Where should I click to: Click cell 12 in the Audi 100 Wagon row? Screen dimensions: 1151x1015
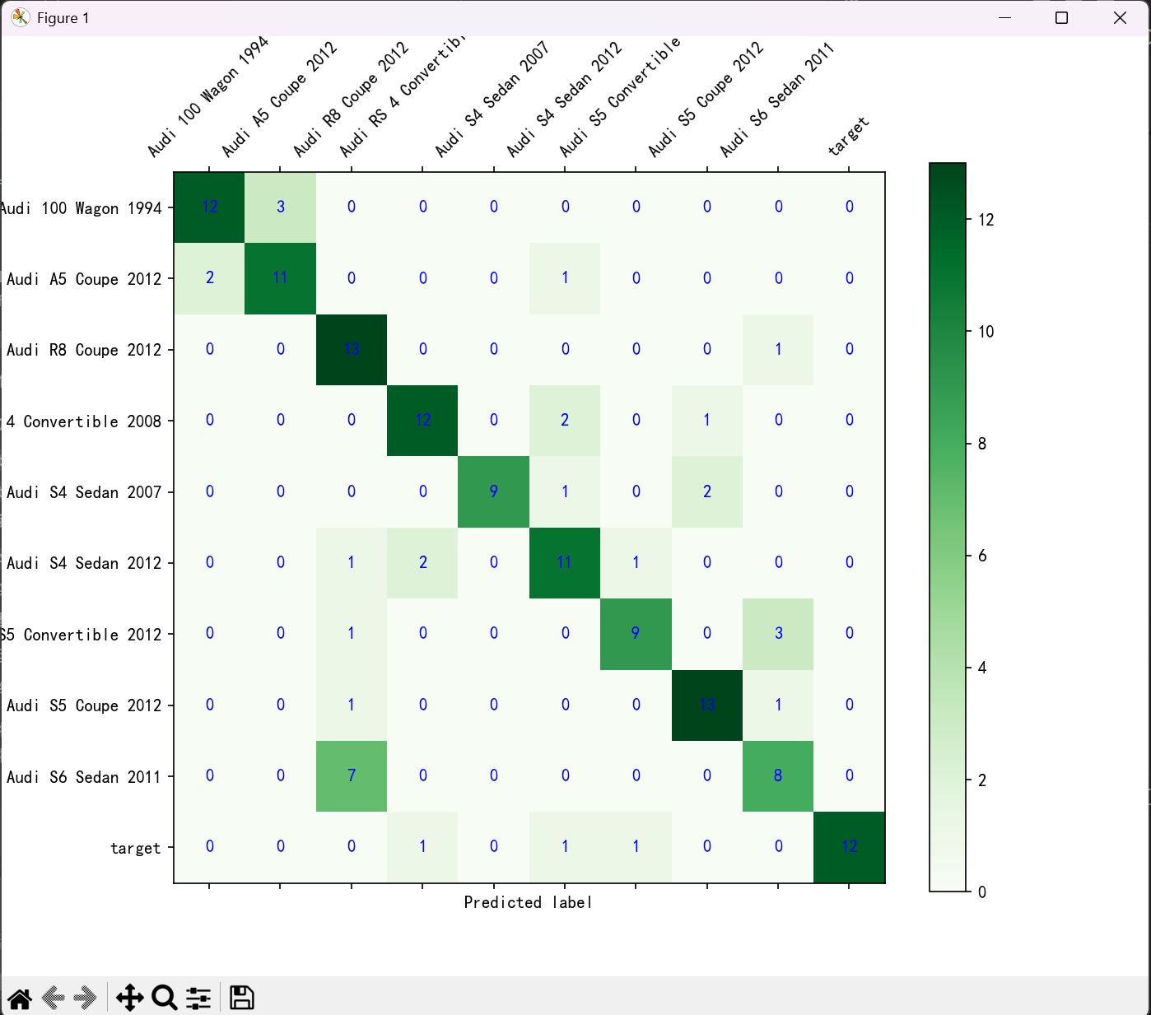[210, 207]
